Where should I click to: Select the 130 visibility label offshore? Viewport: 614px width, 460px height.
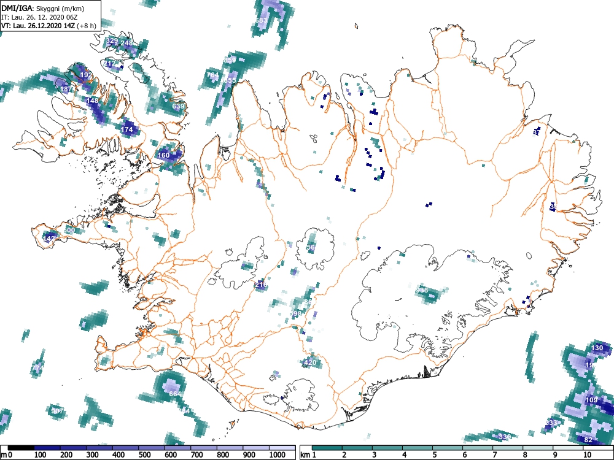pos(597,348)
